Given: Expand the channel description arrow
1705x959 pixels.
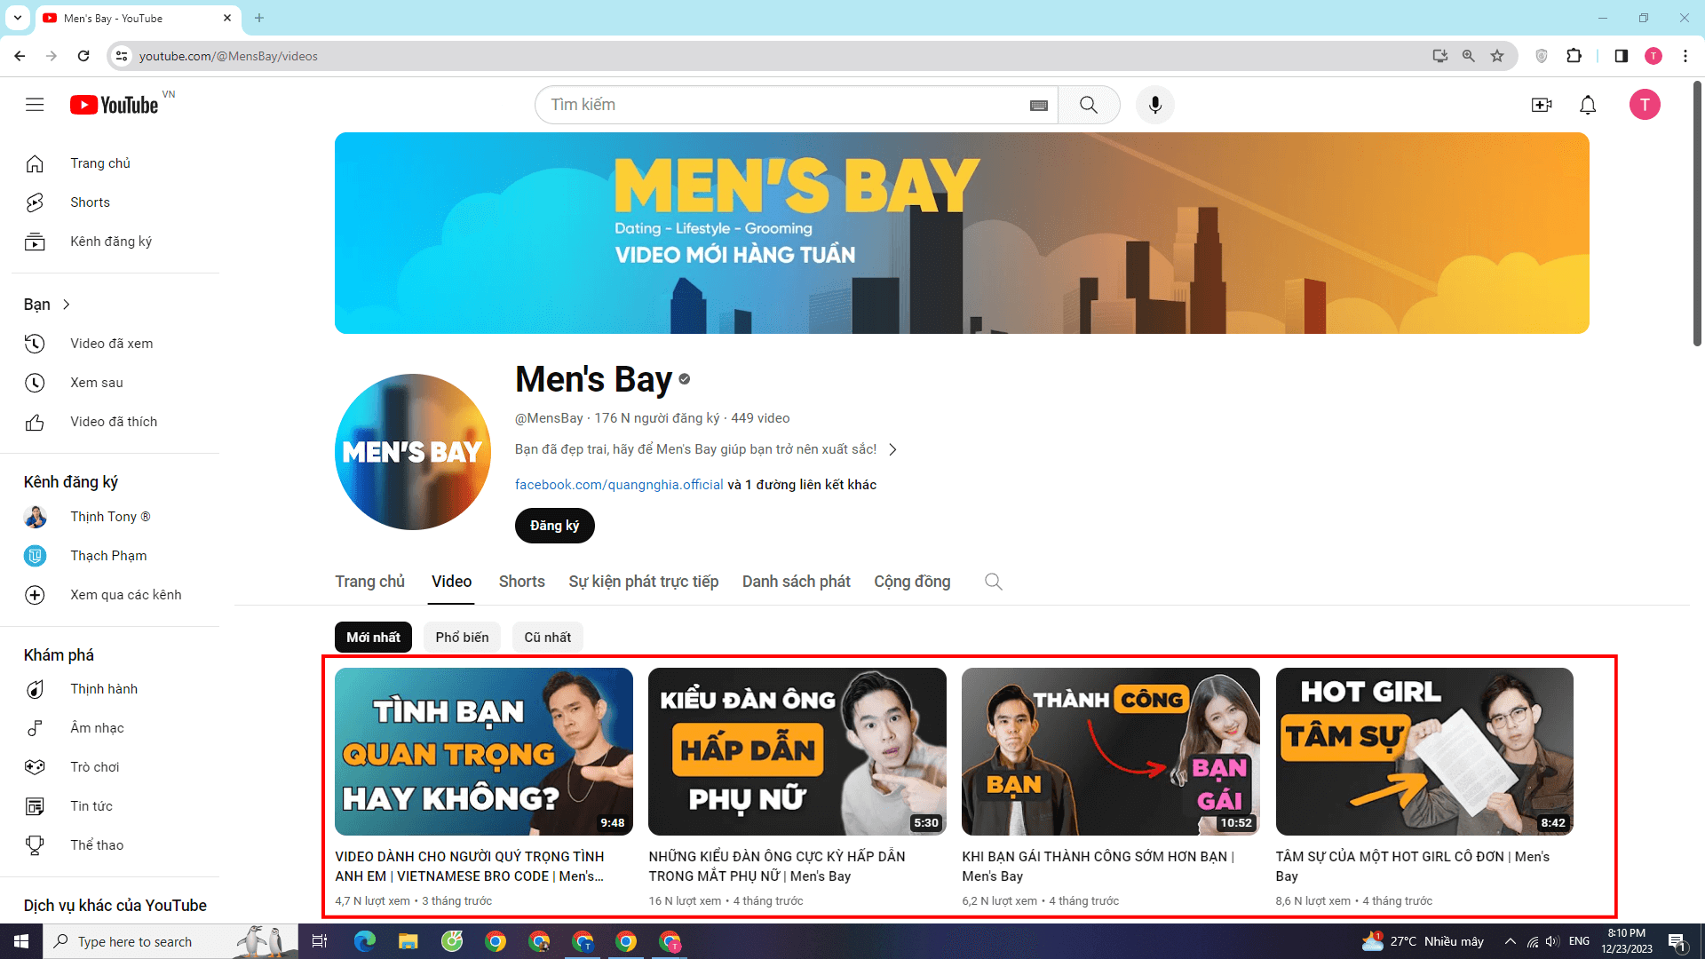Looking at the screenshot, I should click(x=892, y=449).
